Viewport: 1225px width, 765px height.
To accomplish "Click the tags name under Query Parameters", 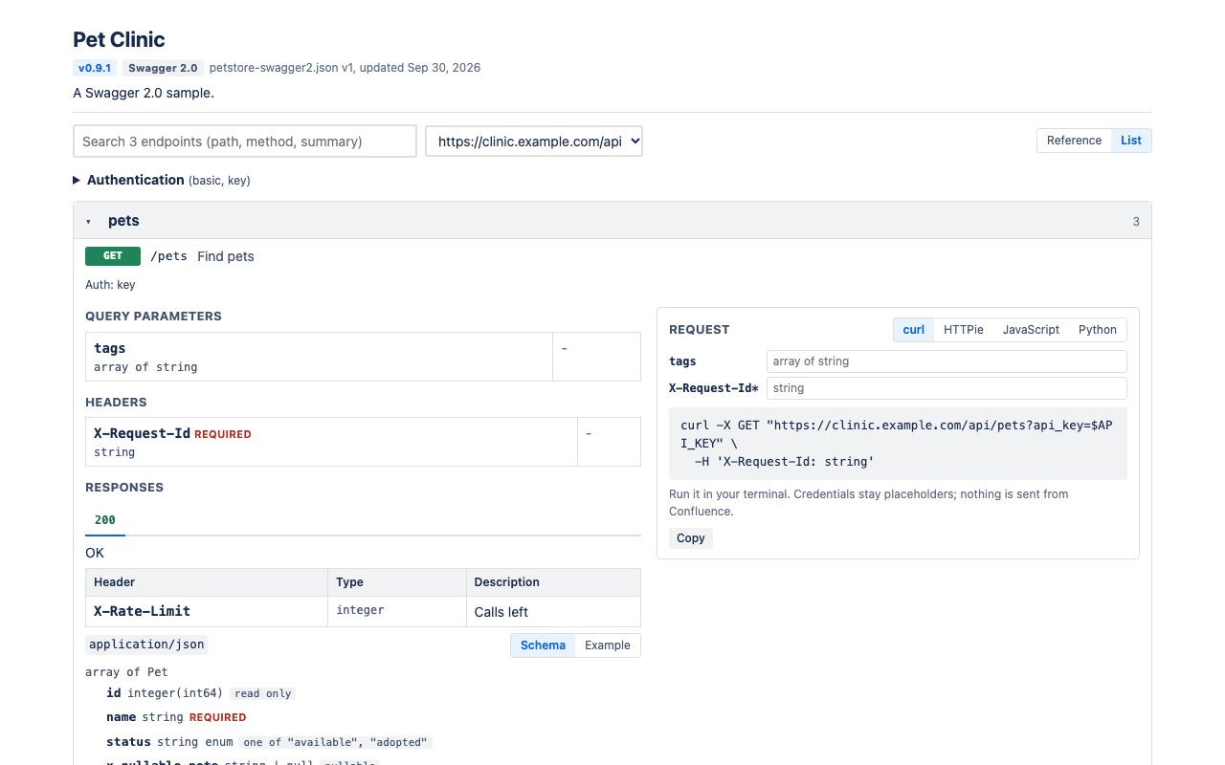I will pyautogui.click(x=110, y=348).
